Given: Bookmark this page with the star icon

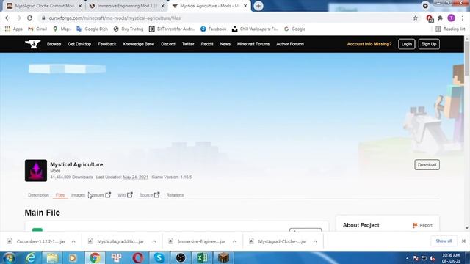Looking at the screenshot, I should 415,18.
